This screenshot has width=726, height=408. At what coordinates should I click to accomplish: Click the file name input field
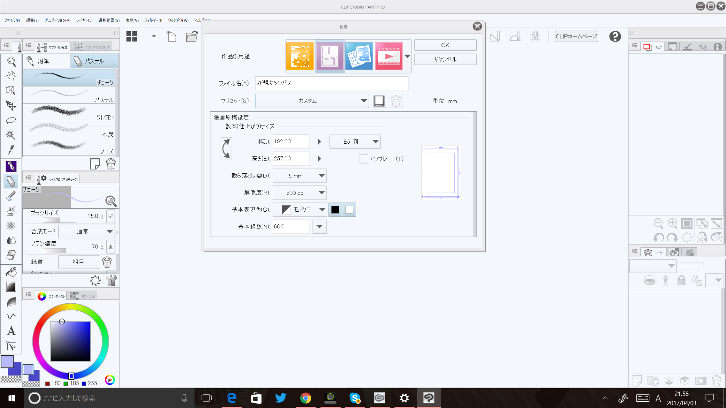[331, 83]
